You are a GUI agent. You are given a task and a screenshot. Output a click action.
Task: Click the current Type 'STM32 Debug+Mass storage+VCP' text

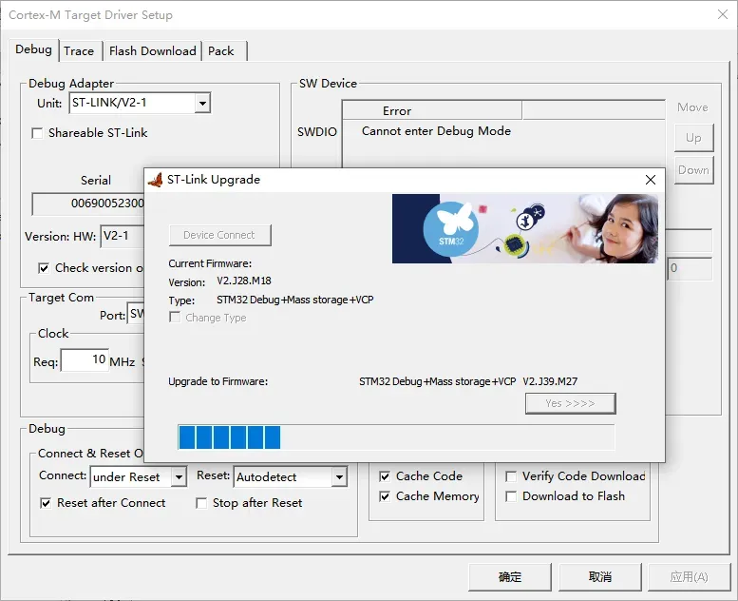(295, 300)
